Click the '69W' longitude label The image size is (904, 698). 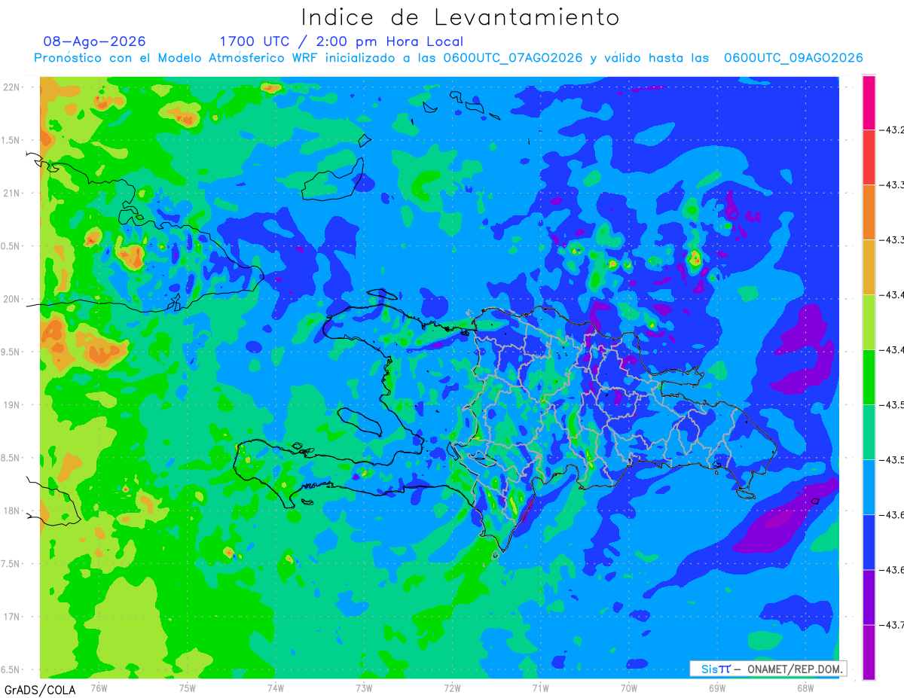click(x=717, y=687)
